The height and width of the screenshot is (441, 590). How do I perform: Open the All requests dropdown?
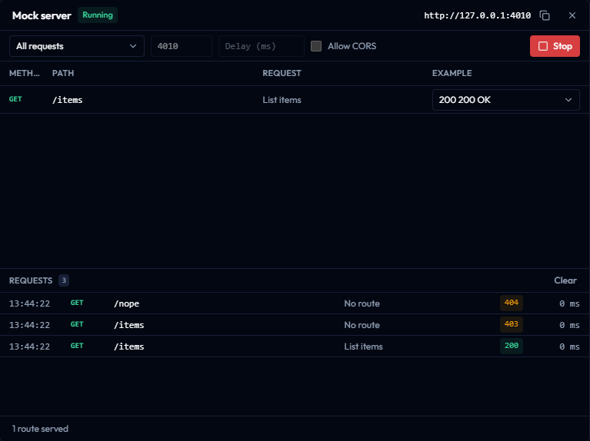pyautogui.click(x=77, y=46)
